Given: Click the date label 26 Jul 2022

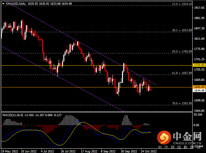Looking at the screenshot, I should [x=68, y=151].
